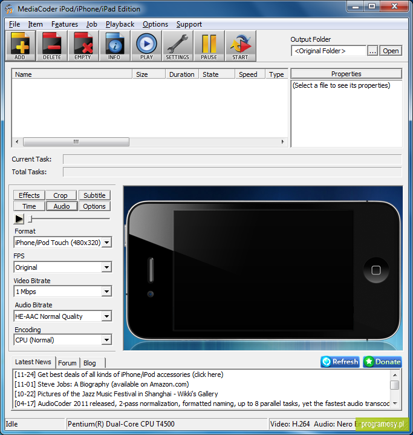The height and width of the screenshot is (435, 413).
Task: Click the Crop button
Action: coord(61,195)
